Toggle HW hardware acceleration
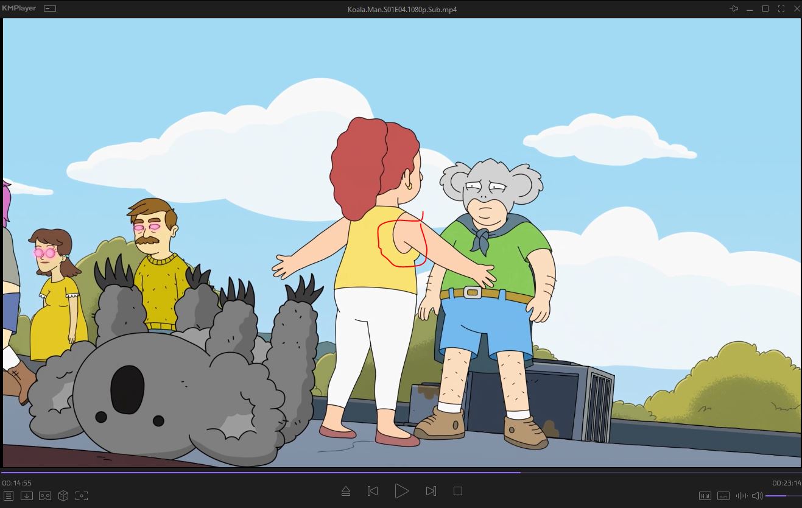The width and height of the screenshot is (802, 508). point(705,496)
